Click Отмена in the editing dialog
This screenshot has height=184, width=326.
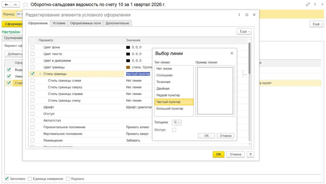coord(236,154)
